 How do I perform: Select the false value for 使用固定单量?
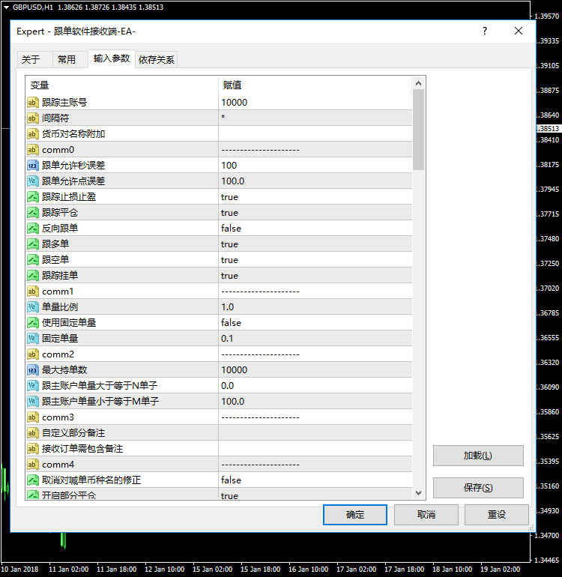pyautogui.click(x=231, y=323)
